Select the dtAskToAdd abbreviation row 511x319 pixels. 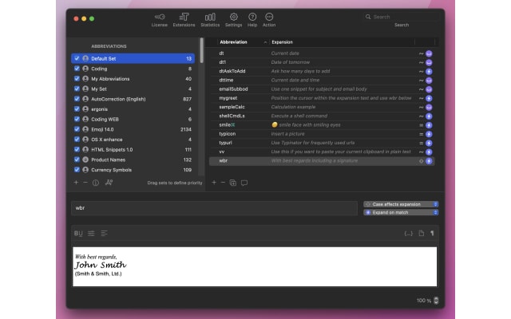[322, 71]
